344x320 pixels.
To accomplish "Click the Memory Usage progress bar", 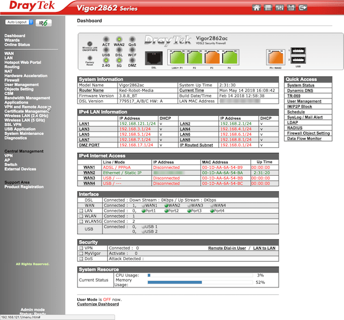I will click(200, 282).
